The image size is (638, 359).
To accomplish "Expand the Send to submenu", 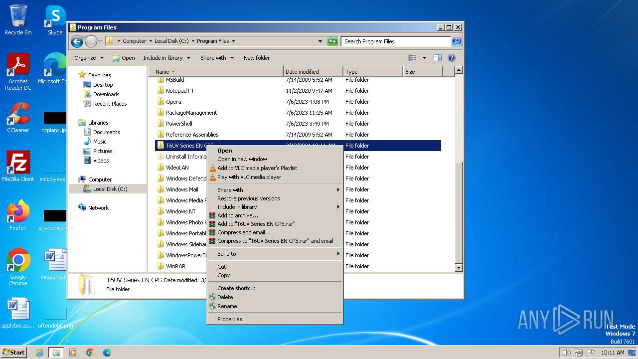I will click(x=275, y=254).
